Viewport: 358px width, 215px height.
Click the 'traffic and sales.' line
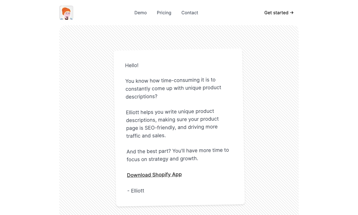click(x=146, y=136)
